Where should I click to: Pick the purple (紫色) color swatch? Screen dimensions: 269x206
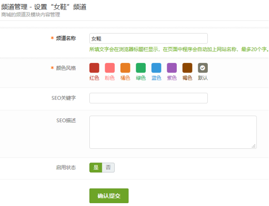(172, 68)
